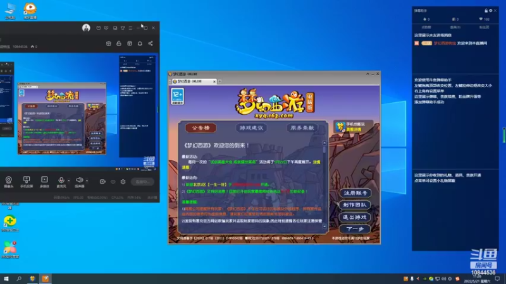The width and height of the screenshot is (506, 284).
Task: Open the 此电脑 desktop icon
Action: click(10, 11)
